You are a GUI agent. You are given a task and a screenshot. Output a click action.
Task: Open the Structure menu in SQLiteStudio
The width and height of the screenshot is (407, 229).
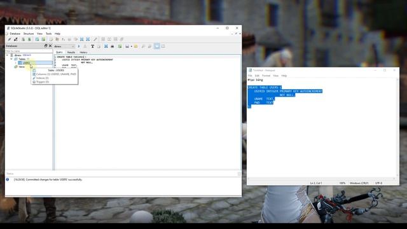(28, 34)
